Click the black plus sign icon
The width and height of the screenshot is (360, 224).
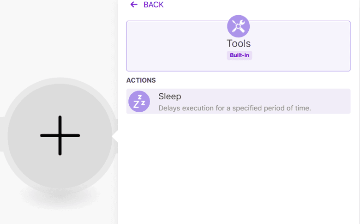(60, 135)
